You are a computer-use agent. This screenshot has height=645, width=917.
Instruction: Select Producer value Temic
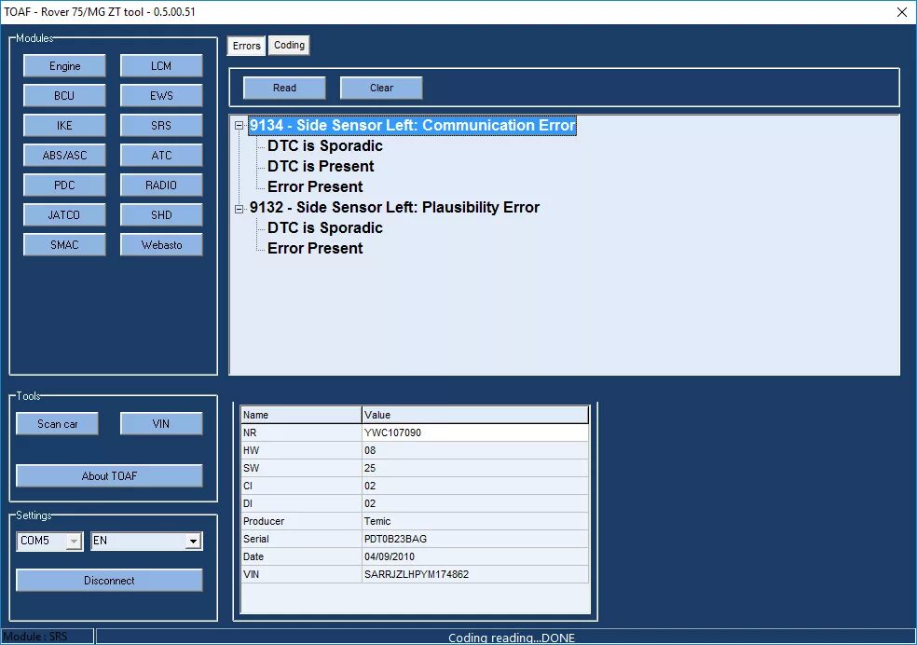pyautogui.click(x=475, y=521)
